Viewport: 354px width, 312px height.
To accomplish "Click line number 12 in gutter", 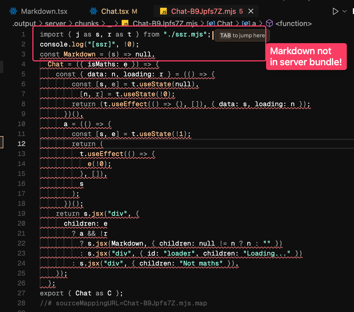I will [21, 144].
